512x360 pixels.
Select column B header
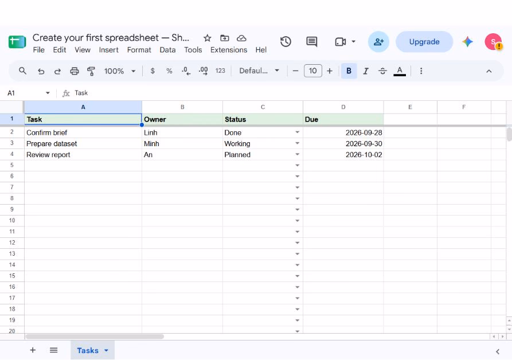coord(182,107)
